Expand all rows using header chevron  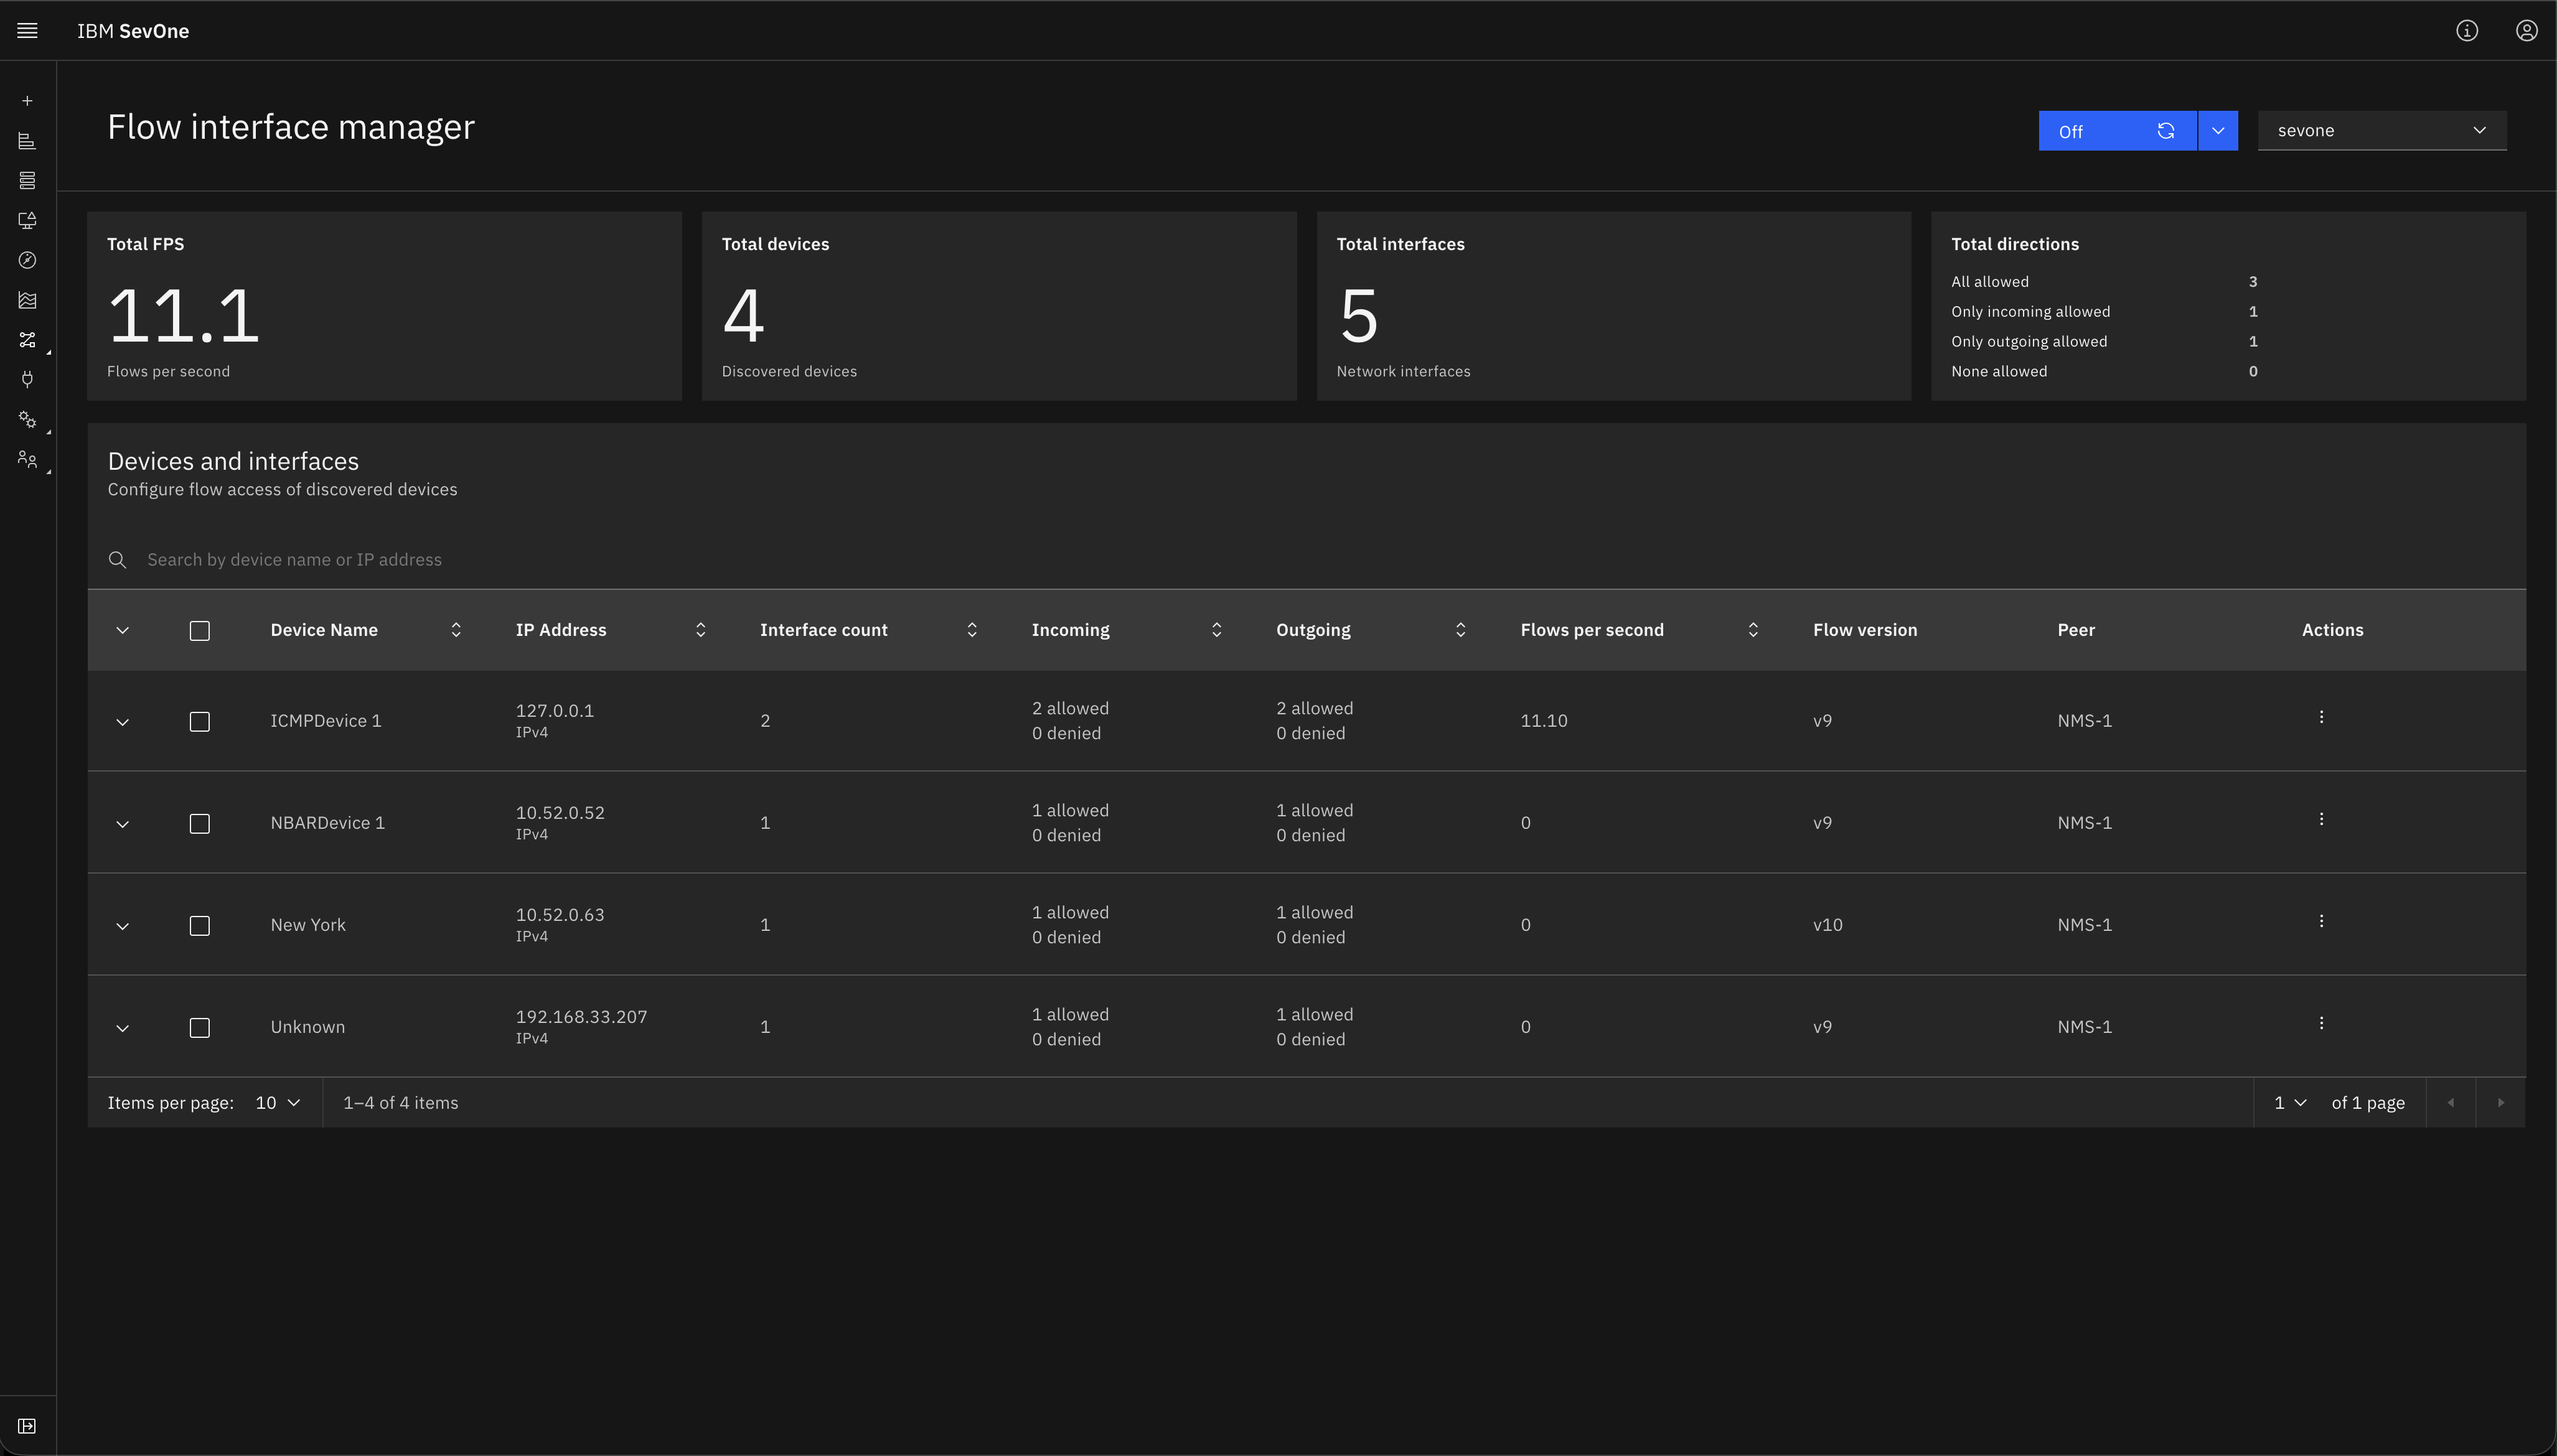click(x=123, y=630)
